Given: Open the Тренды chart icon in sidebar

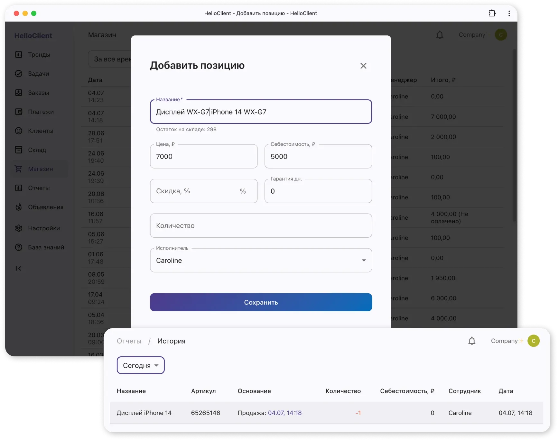Looking at the screenshot, I should [19, 55].
